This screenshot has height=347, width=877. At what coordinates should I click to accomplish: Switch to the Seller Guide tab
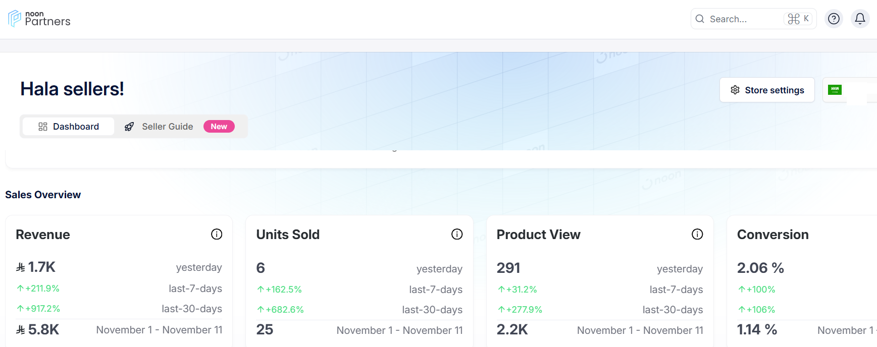click(x=167, y=126)
